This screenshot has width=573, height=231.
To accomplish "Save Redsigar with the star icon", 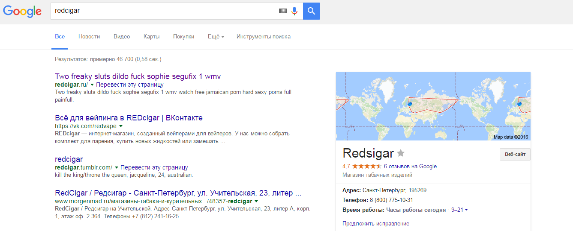I will [401, 153].
